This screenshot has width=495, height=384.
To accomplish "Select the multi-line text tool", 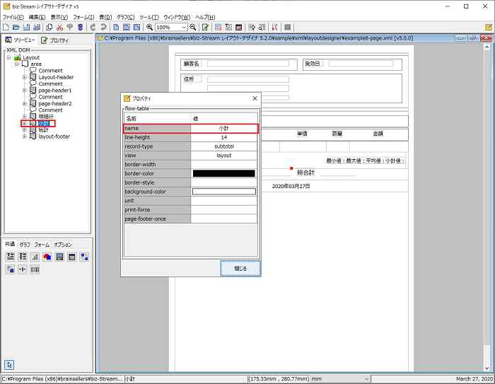I will point(23,257).
